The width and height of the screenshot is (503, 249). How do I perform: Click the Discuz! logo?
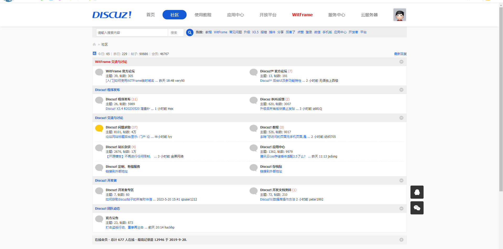[112, 15]
